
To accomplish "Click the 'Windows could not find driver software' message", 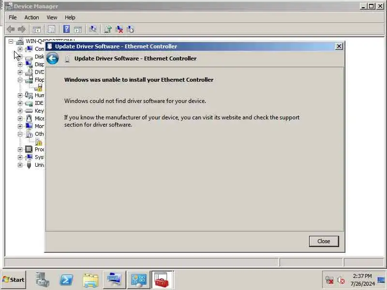I will (x=135, y=101).
